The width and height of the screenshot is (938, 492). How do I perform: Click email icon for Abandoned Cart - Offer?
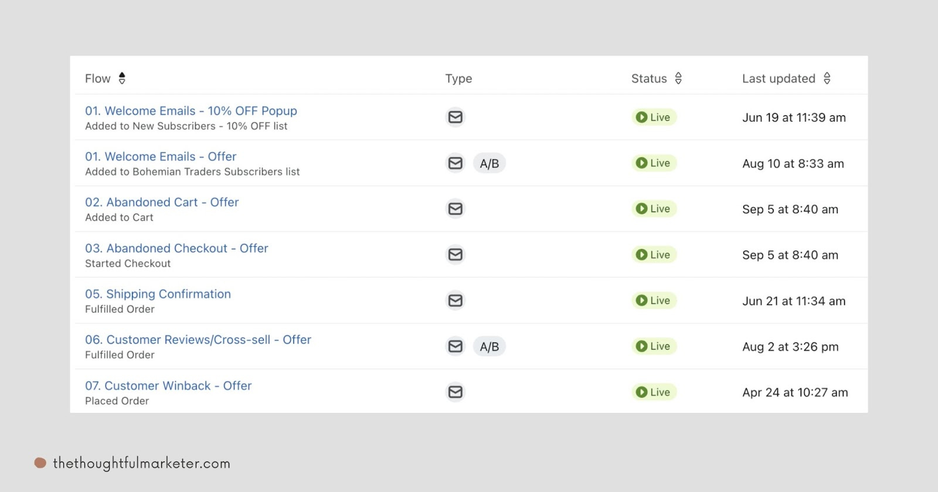[456, 209]
